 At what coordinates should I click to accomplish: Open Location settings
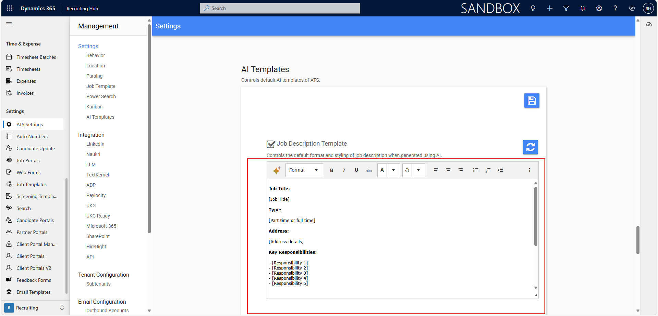(96, 66)
